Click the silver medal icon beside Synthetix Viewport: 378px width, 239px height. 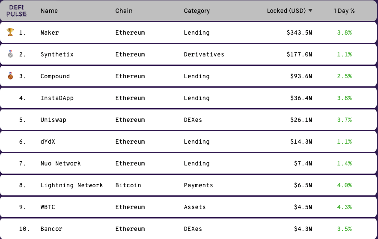click(x=10, y=54)
